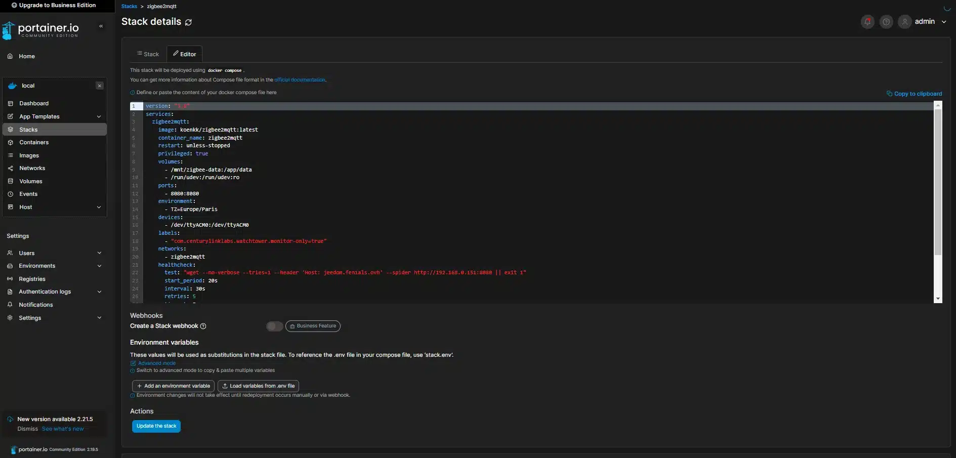The height and width of the screenshot is (458, 956).
Task: Click the refresh icon next to Stack details
Action: click(x=188, y=22)
